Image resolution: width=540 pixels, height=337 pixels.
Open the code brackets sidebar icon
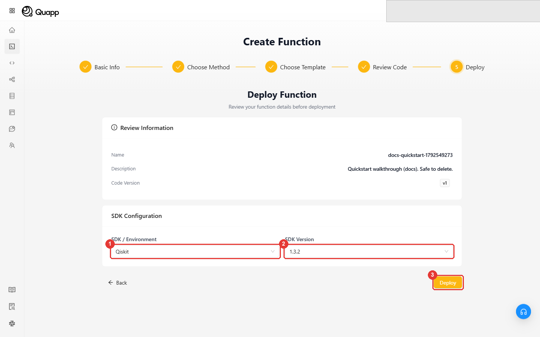[12, 63]
